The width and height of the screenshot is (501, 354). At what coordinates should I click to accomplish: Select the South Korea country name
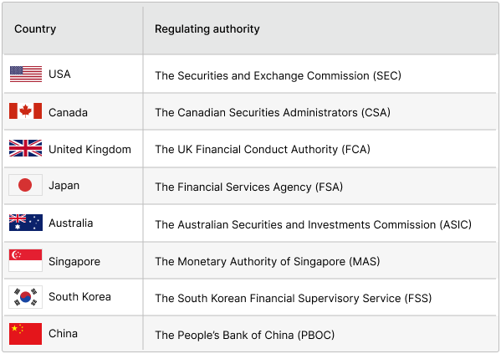[80, 297]
